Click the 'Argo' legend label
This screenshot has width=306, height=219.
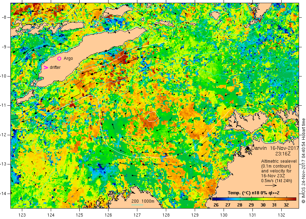point(68,58)
